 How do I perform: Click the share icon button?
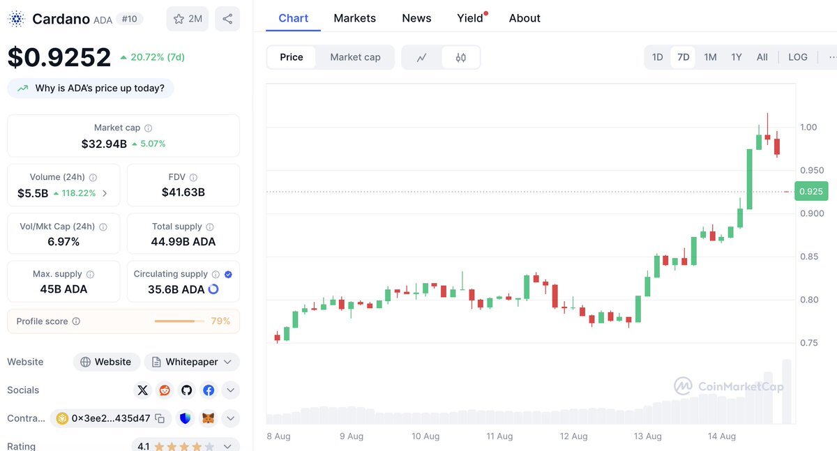(x=227, y=19)
